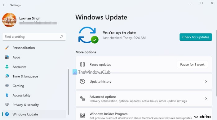Minimize the Settings window

click(190, 3)
